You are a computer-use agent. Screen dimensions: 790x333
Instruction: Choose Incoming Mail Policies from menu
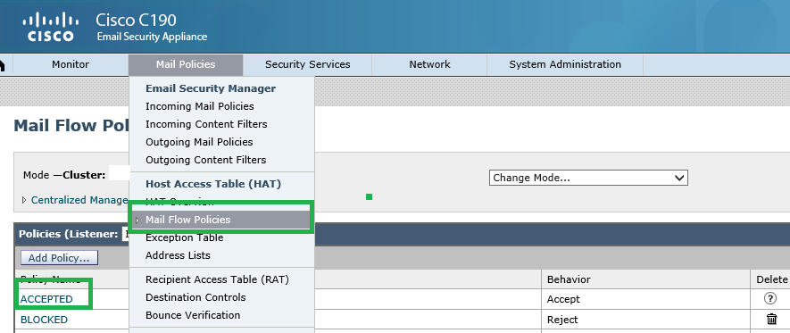click(200, 106)
